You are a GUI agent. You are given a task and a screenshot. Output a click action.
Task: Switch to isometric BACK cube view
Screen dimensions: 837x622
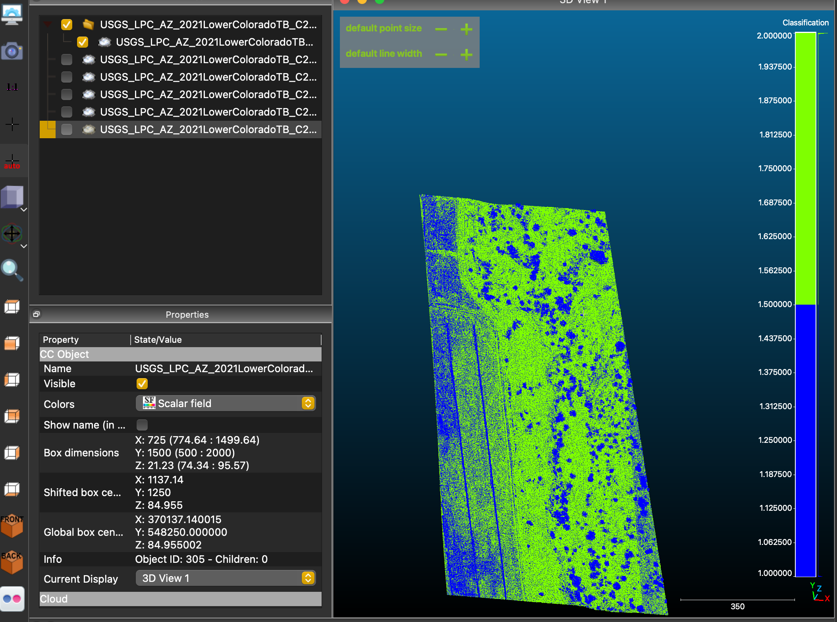pyautogui.click(x=12, y=562)
